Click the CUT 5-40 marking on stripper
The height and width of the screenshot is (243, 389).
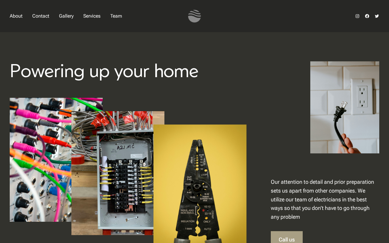tap(189, 178)
